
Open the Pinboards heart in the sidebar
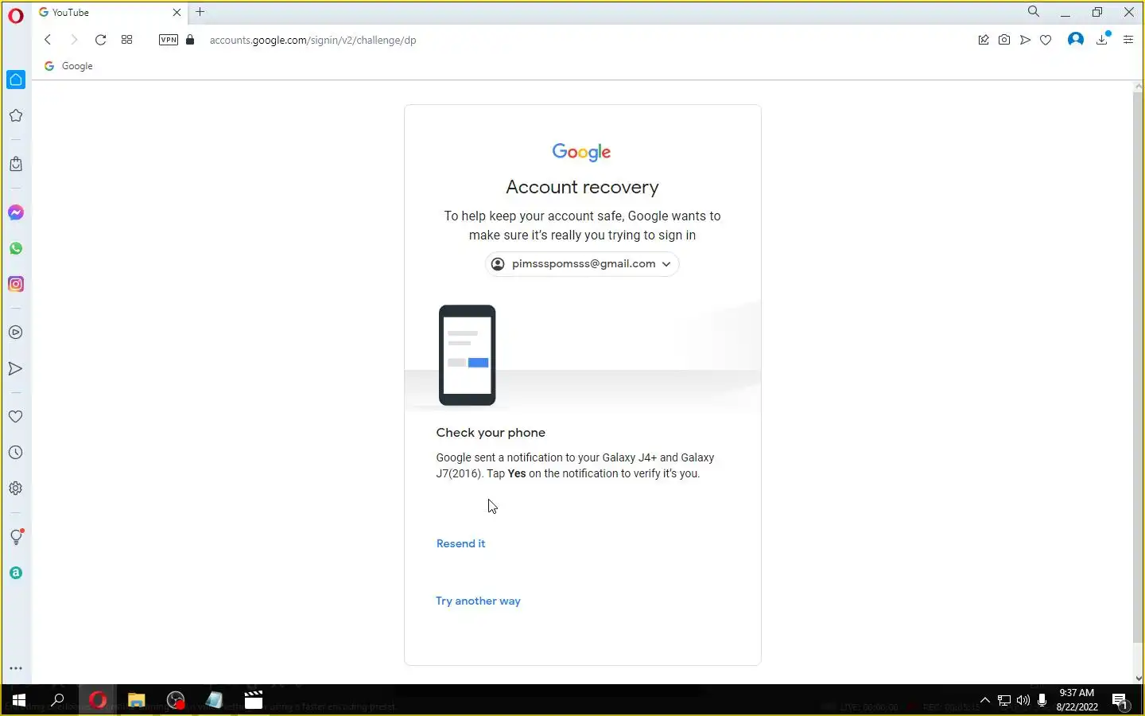(x=16, y=417)
